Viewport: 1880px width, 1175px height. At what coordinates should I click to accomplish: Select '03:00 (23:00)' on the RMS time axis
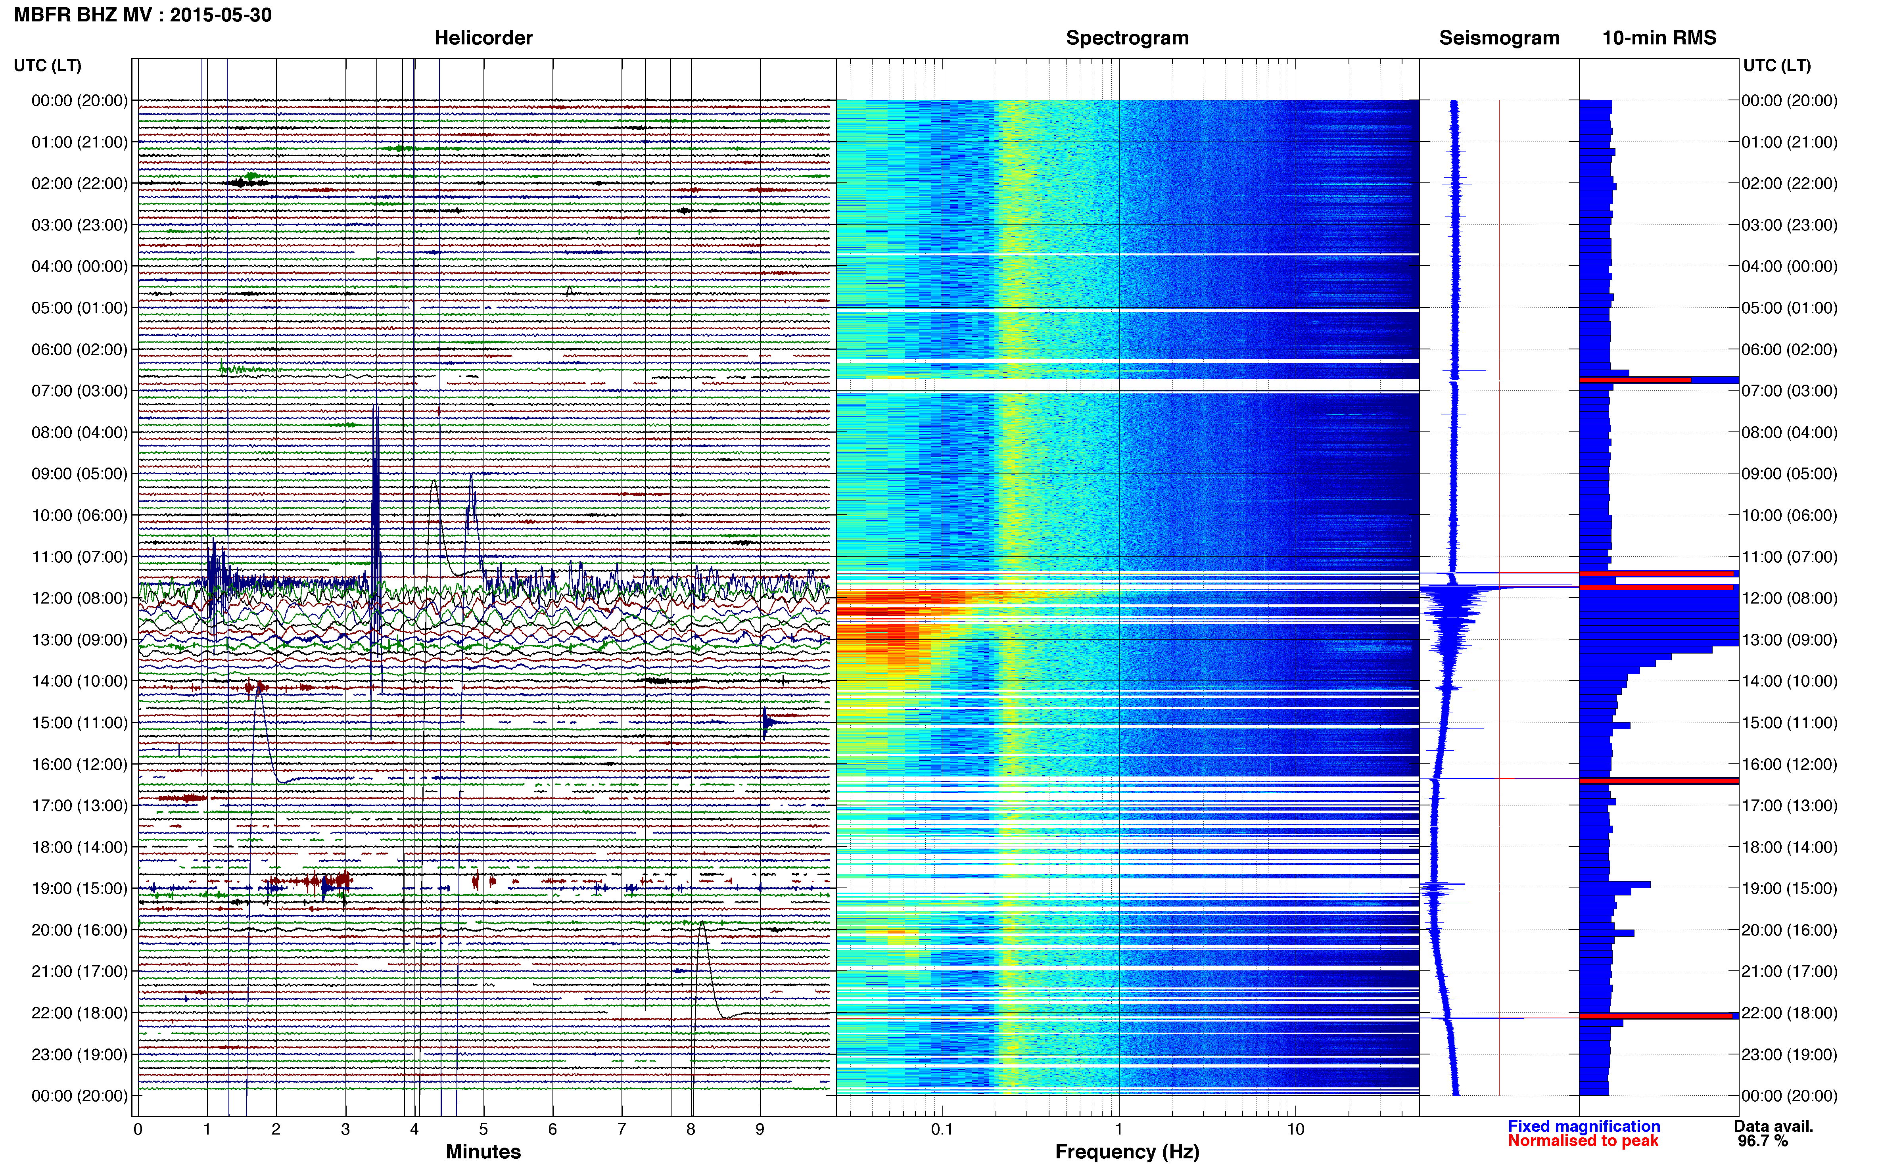[1790, 225]
